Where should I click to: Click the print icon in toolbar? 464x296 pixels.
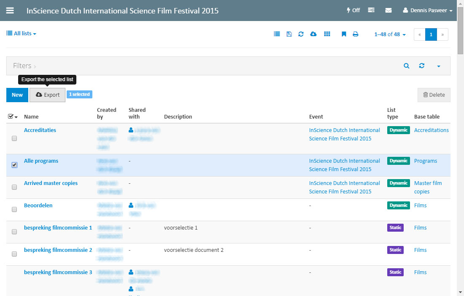[356, 34]
